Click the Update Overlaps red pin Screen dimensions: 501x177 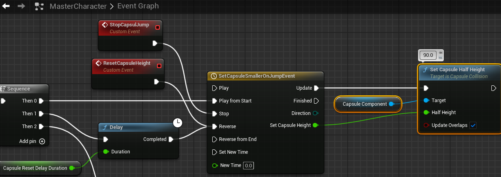pyautogui.click(x=426, y=125)
